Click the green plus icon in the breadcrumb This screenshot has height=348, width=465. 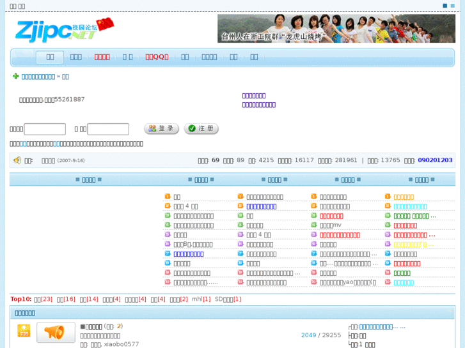point(16,77)
